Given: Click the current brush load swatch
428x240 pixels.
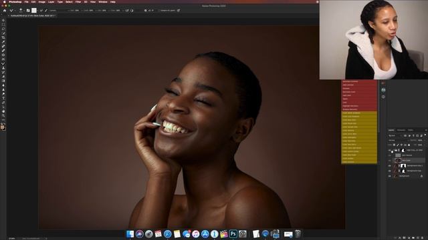Looking at the screenshot, I should point(34,11).
